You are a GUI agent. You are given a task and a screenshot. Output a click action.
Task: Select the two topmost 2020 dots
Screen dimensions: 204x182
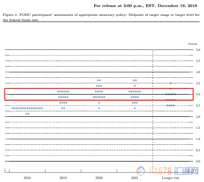[x=99, y=80]
